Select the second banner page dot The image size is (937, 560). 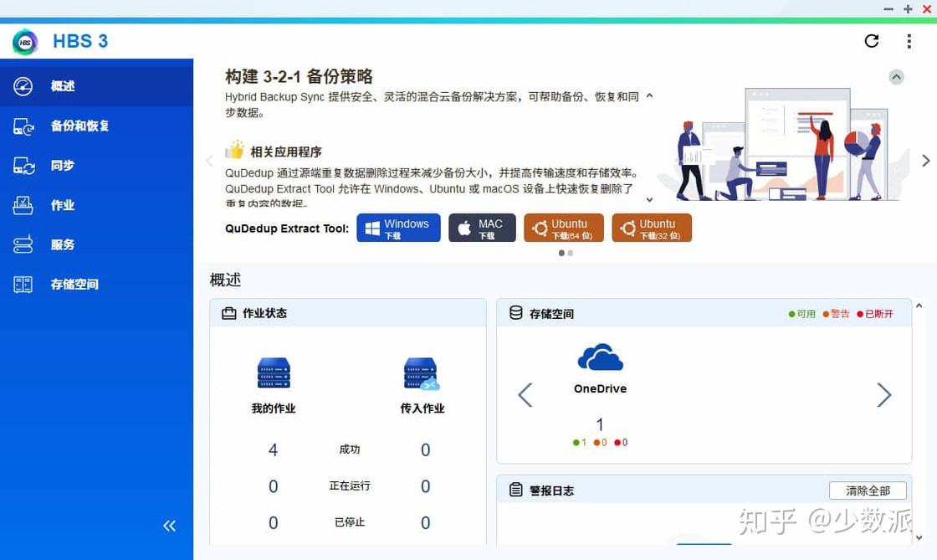click(x=570, y=253)
